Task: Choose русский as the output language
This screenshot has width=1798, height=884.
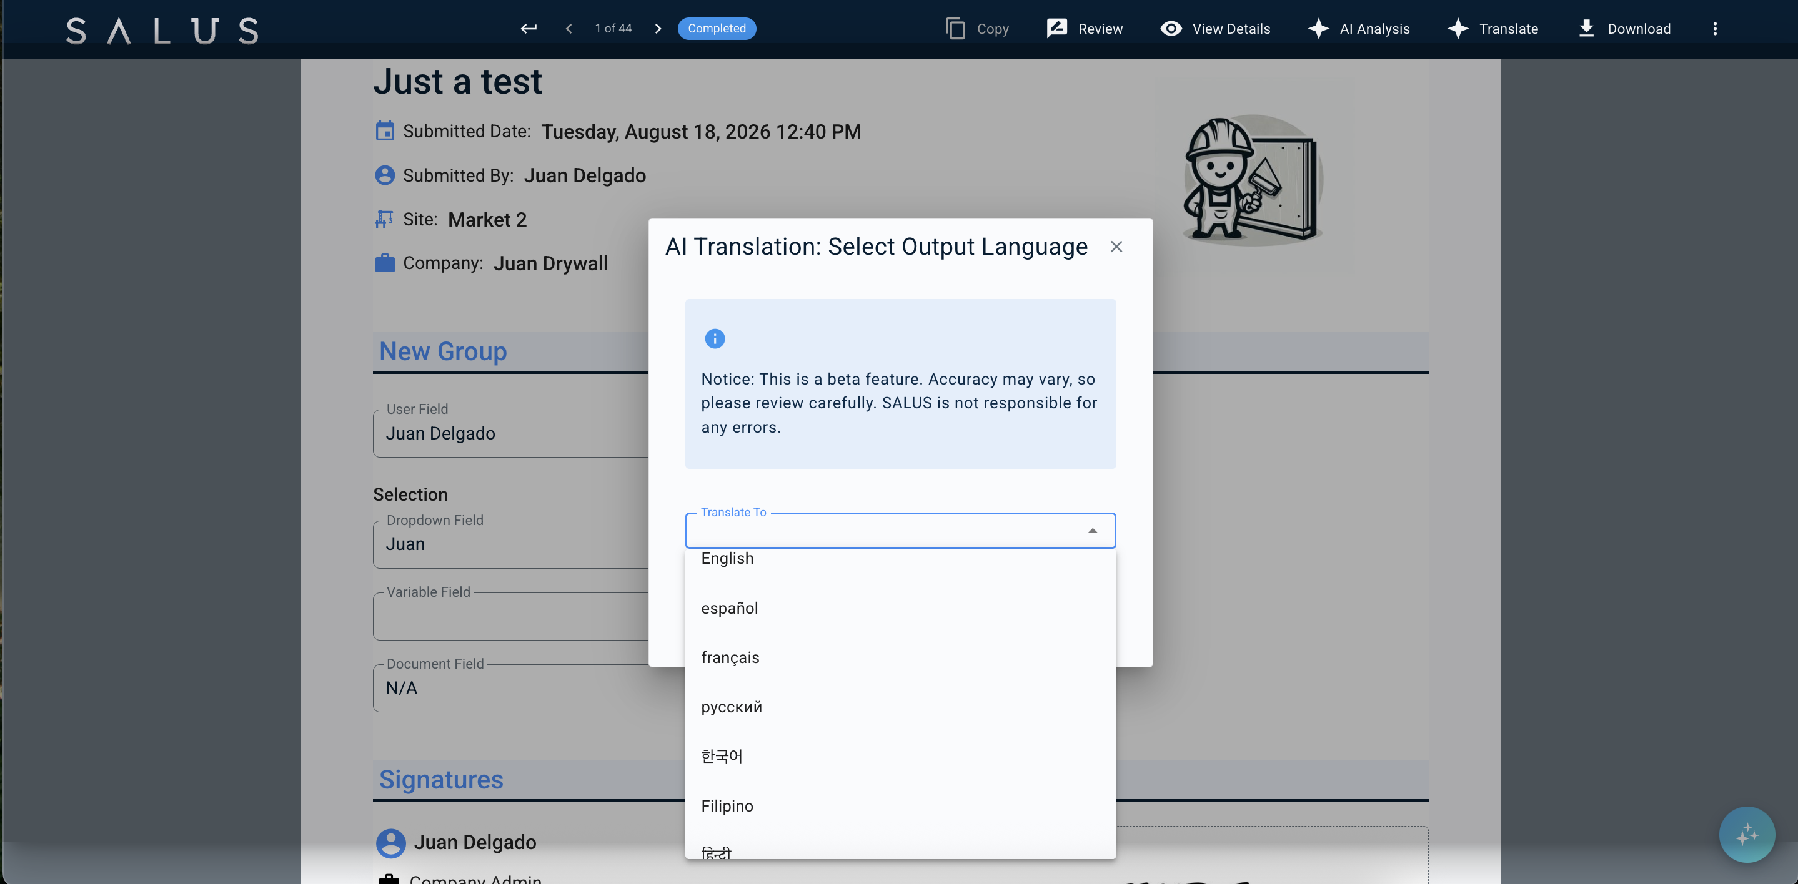Action: pos(900,707)
